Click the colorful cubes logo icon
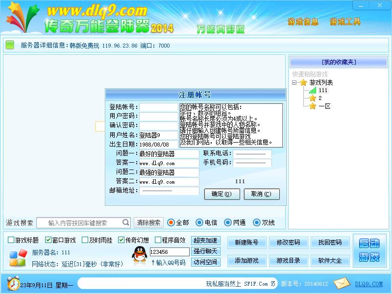This screenshot has width=392, height=294. click(x=18, y=258)
